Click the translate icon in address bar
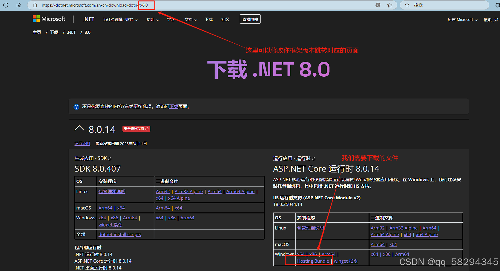 (378, 5)
